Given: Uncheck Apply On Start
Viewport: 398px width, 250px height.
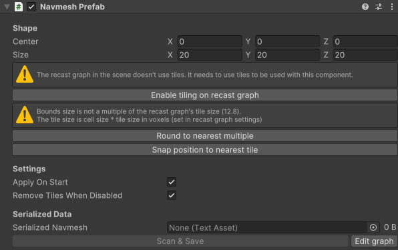Looking at the screenshot, I should [x=172, y=182].
